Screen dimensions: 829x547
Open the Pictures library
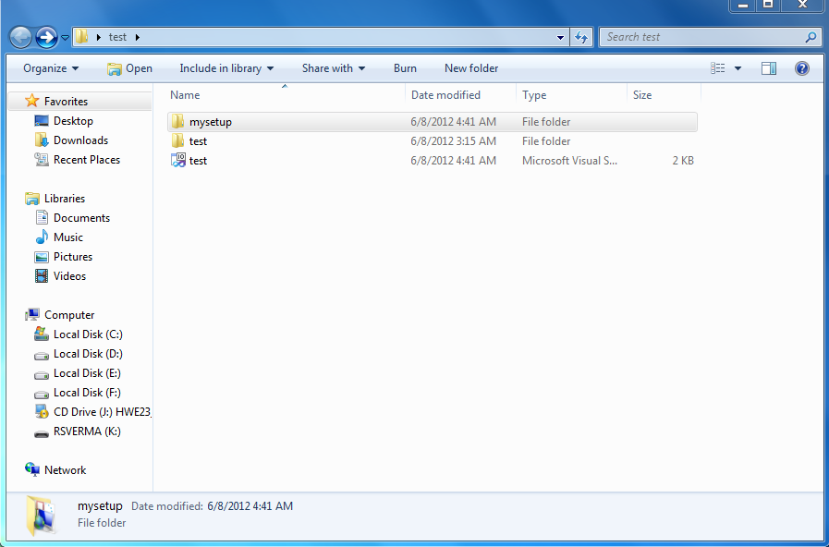pos(73,257)
